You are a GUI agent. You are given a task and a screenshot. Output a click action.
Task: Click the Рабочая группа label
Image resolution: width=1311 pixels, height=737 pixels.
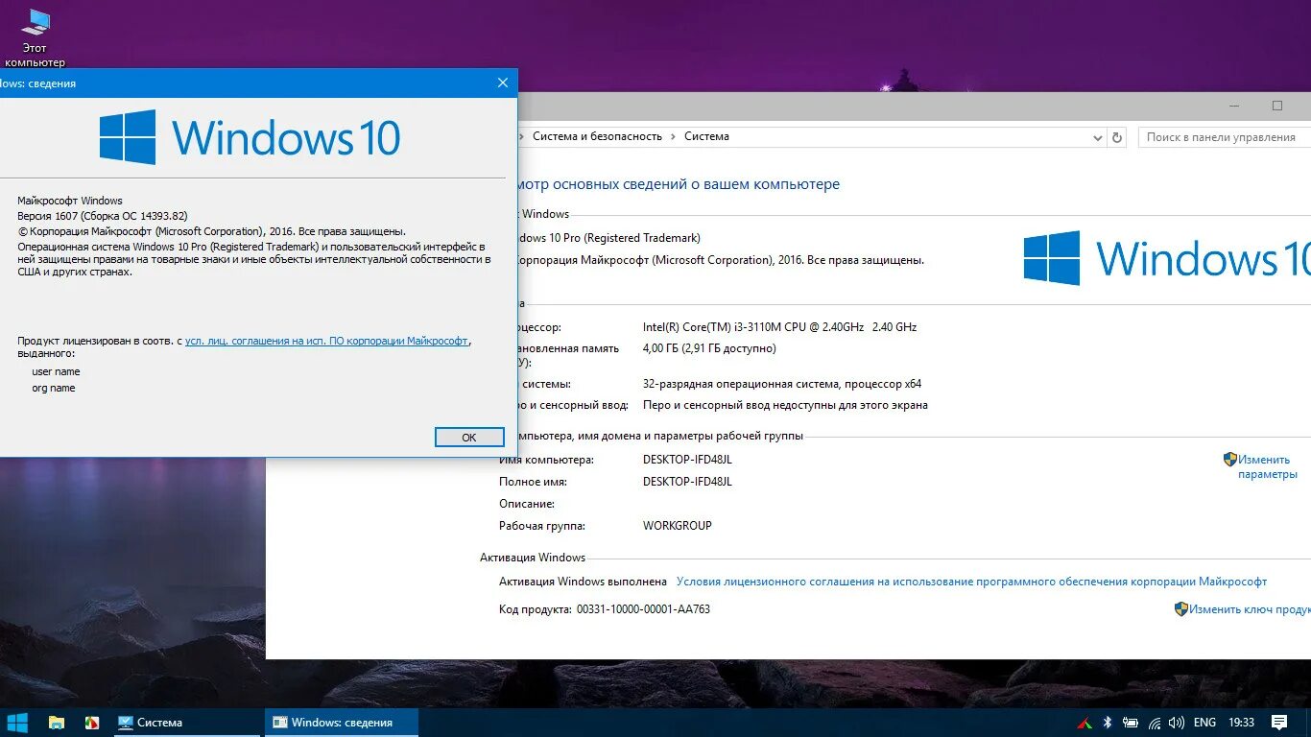542,526
